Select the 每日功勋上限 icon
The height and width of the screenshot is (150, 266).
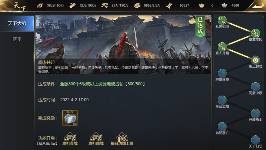coord(122,139)
